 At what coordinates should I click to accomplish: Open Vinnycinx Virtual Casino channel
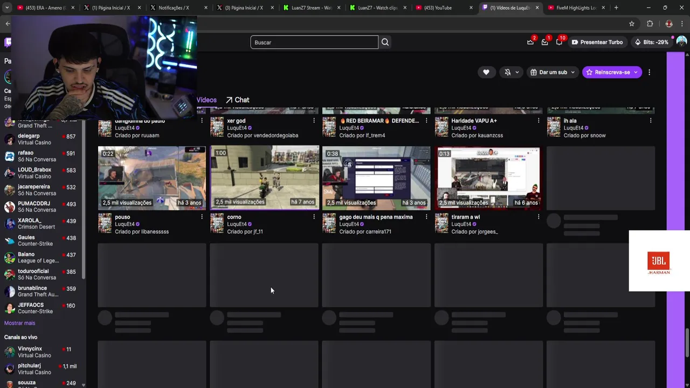pyautogui.click(x=42, y=352)
